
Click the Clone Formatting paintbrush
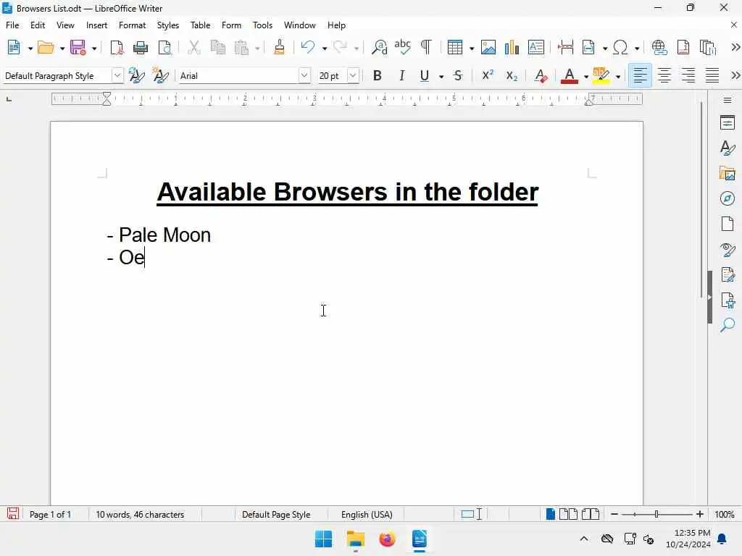click(279, 47)
